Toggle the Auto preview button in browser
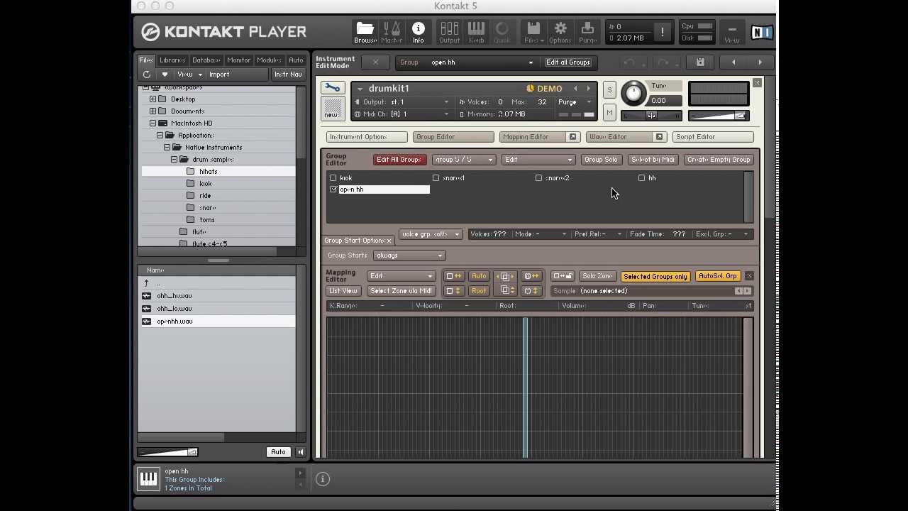Screen dimensions: 908x511 pyautogui.click(x=278, y=452)
